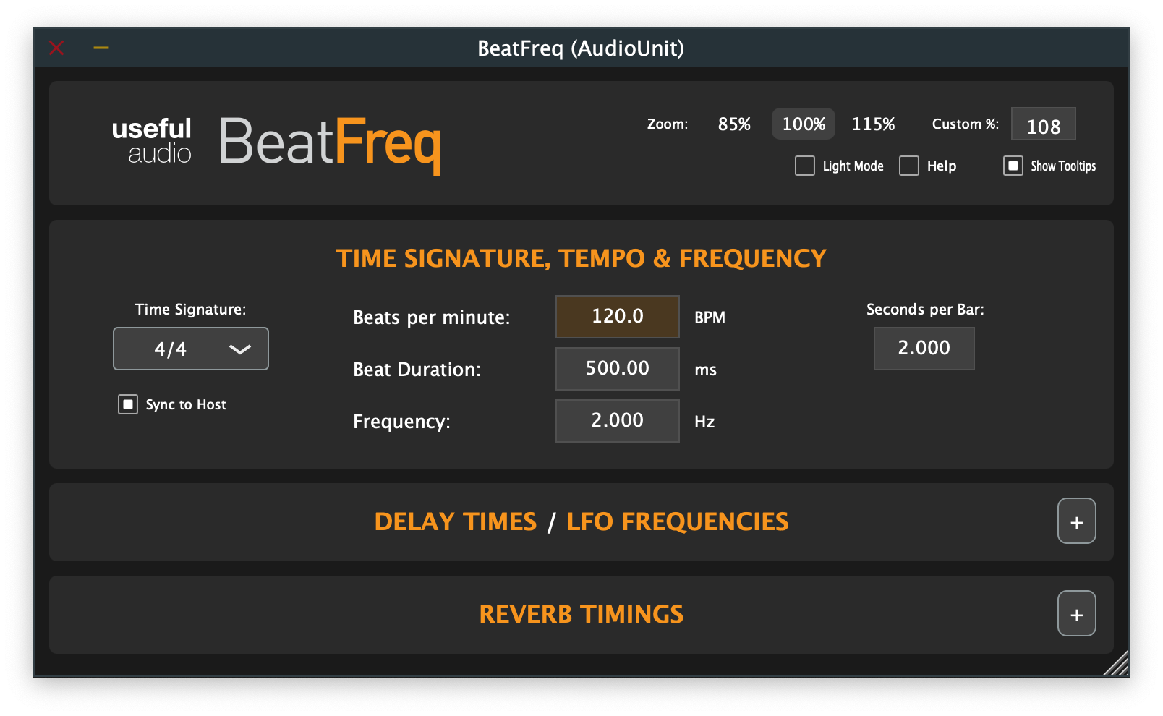Click the REVERB TIMINGS heading
This screenshot has height=716, width=1163.
[x=581, y=613]
